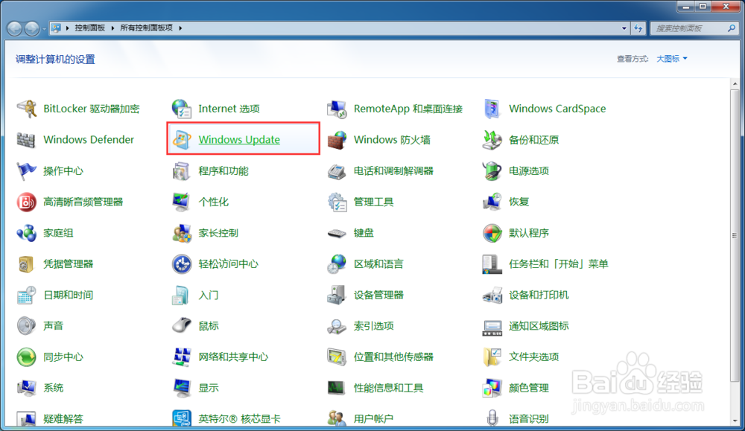Open the 位置和其他传感器 link
This screenshot has height=431, width=745.
[393, 357]
